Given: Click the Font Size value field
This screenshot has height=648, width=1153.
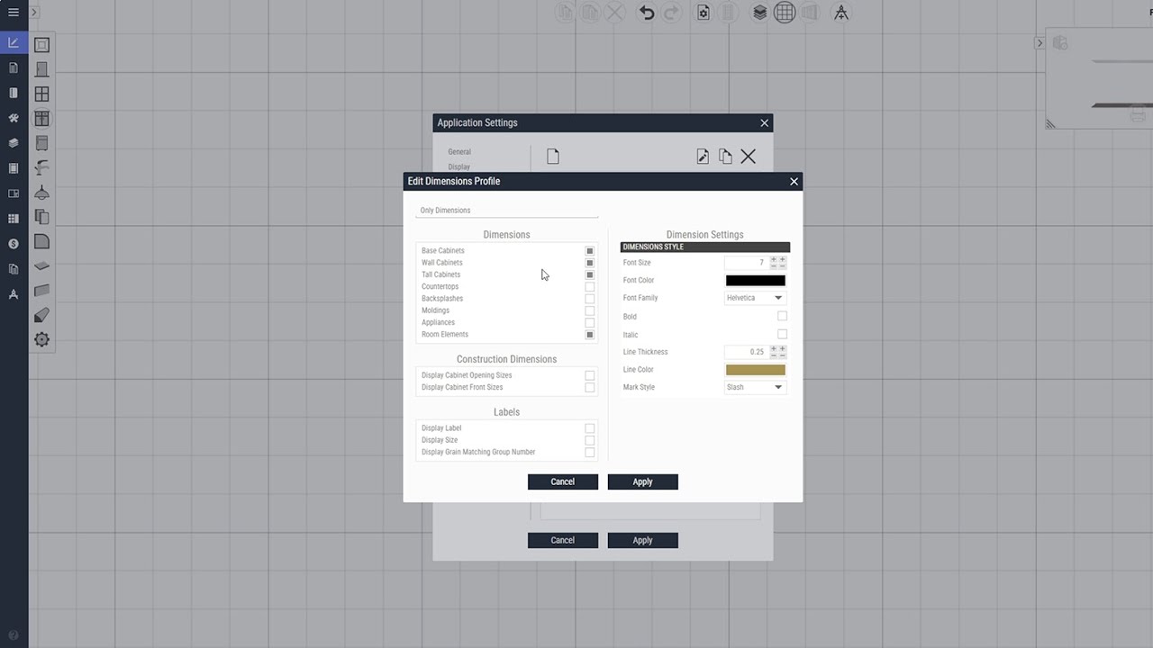Looking at the screenshot, I should [x=746, y=263].
